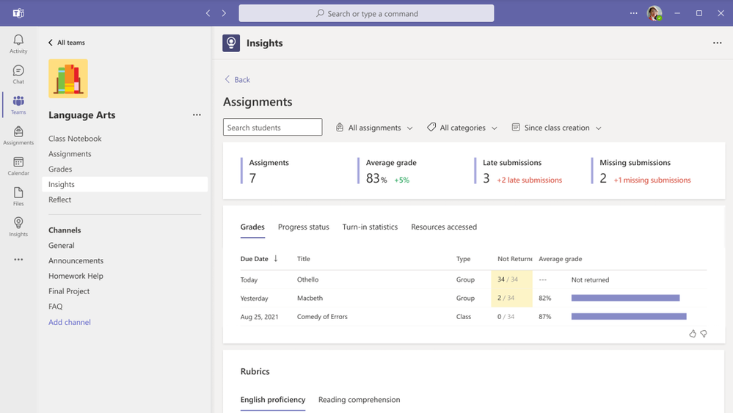Go Back from Assignments view
The height and width of the screenshot is (413, 733).
pyautogui.click(x=237, y=80)
